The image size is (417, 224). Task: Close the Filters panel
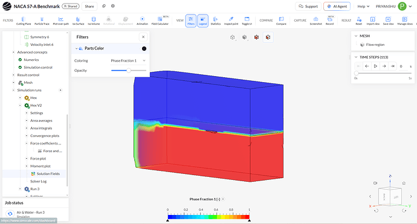(x=143, y=37)
